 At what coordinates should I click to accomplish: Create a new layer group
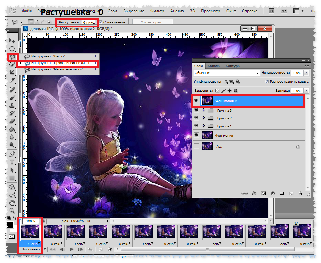(x=282, y=193)
